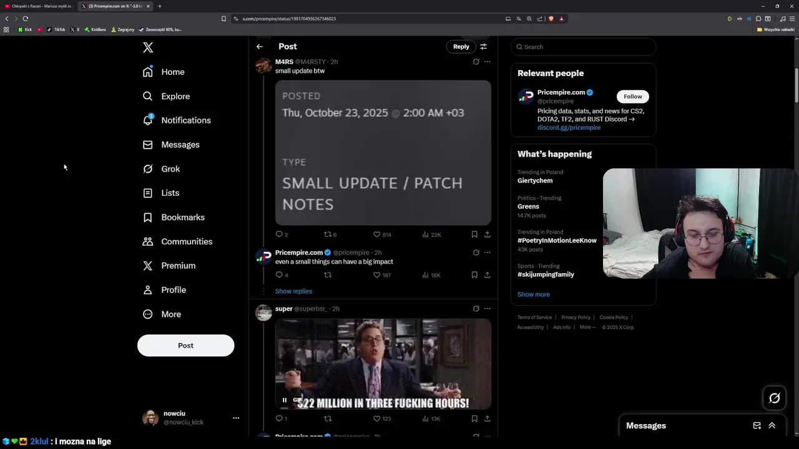
Task: Open Premium in the sidebar
Action: coord(169,266)
